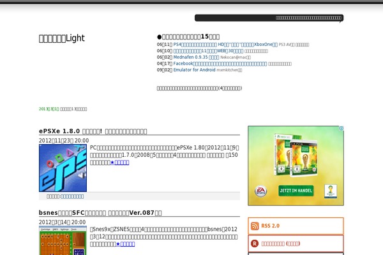The width and height of the screenshot is (383, 255).
Task: Click the date 2012 3 14 20:00
Action: click(63, 222)
